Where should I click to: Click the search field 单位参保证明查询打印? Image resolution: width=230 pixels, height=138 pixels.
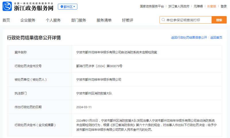(x=185, y=20)
